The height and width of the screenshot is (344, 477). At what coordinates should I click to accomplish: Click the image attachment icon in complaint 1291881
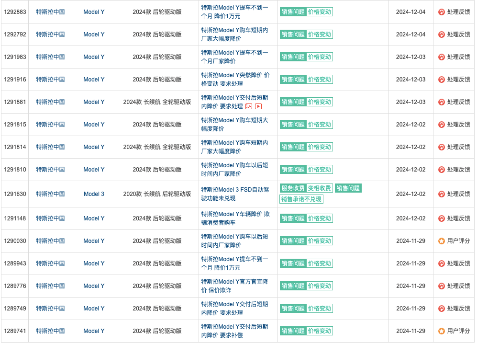(x=249, y=106)
